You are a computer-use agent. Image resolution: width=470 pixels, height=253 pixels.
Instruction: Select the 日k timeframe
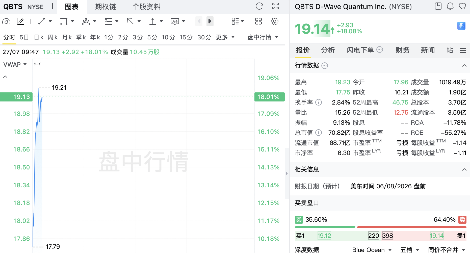(39, 37)
